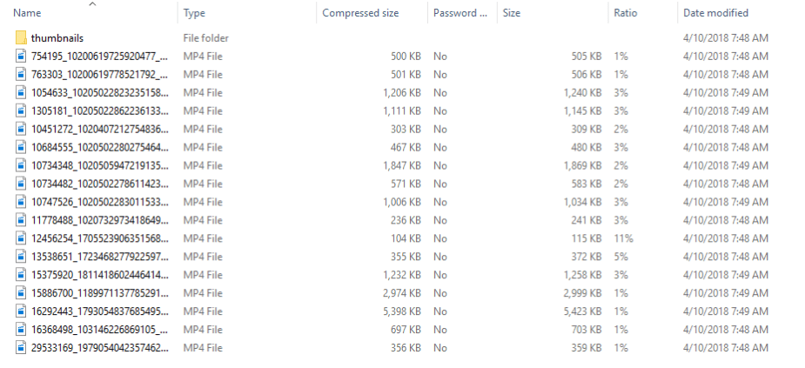Click the thumbnails folder icon
Viewport: 805px width, 368px height.
pos(21,38)
